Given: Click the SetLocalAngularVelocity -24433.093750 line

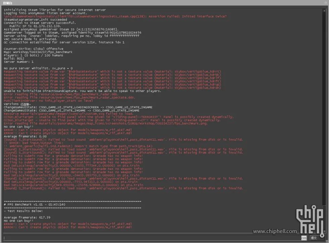Looking at the screenshot, I should (72, 175).
